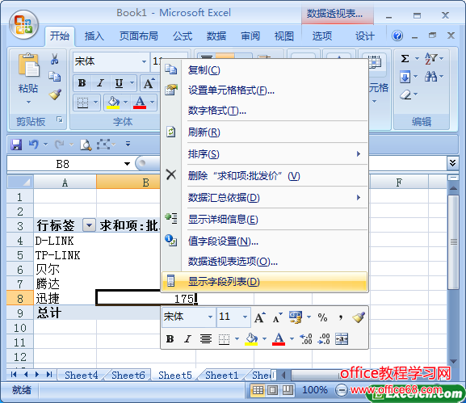Select Normal view button in status bar
Image resolution: width=466 pixels, height=403 pixels.
(258, 390)
